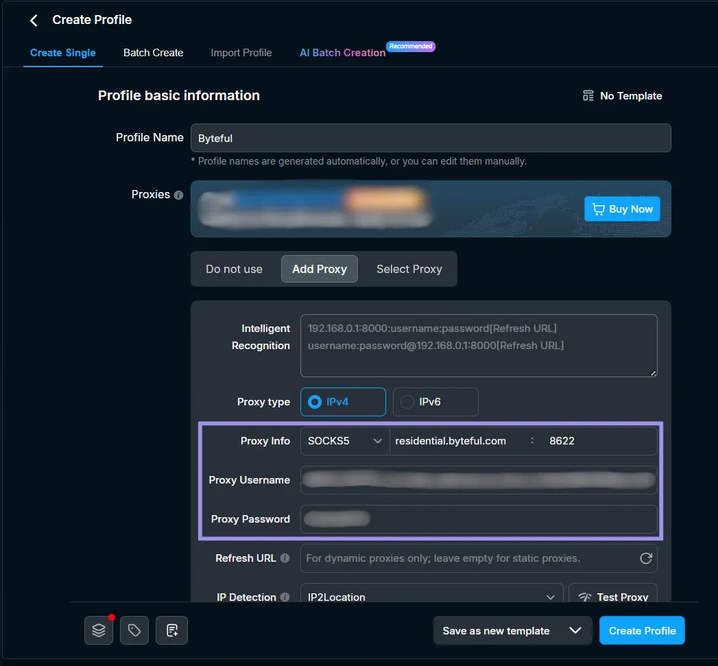Go back using the back arrow
Image resolution: width=718 pixels, height=666 pixels.
point(34,20)
